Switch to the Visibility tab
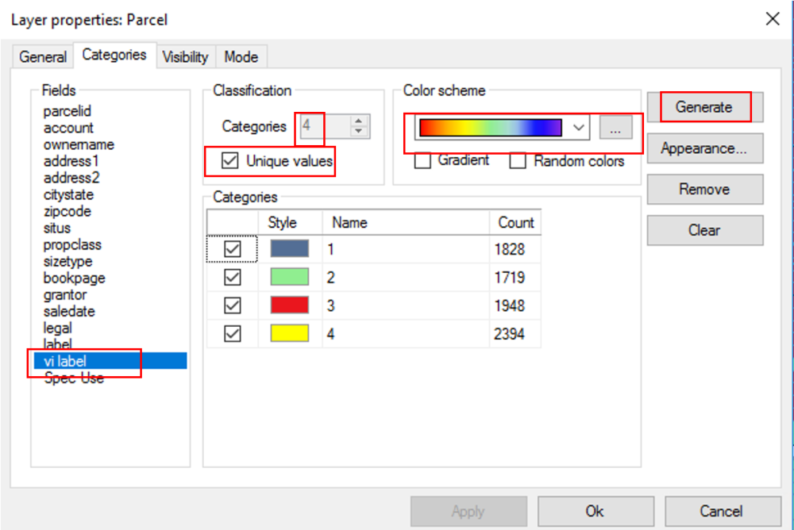This screenshot has height=530, width=794. tap(185, 57)
